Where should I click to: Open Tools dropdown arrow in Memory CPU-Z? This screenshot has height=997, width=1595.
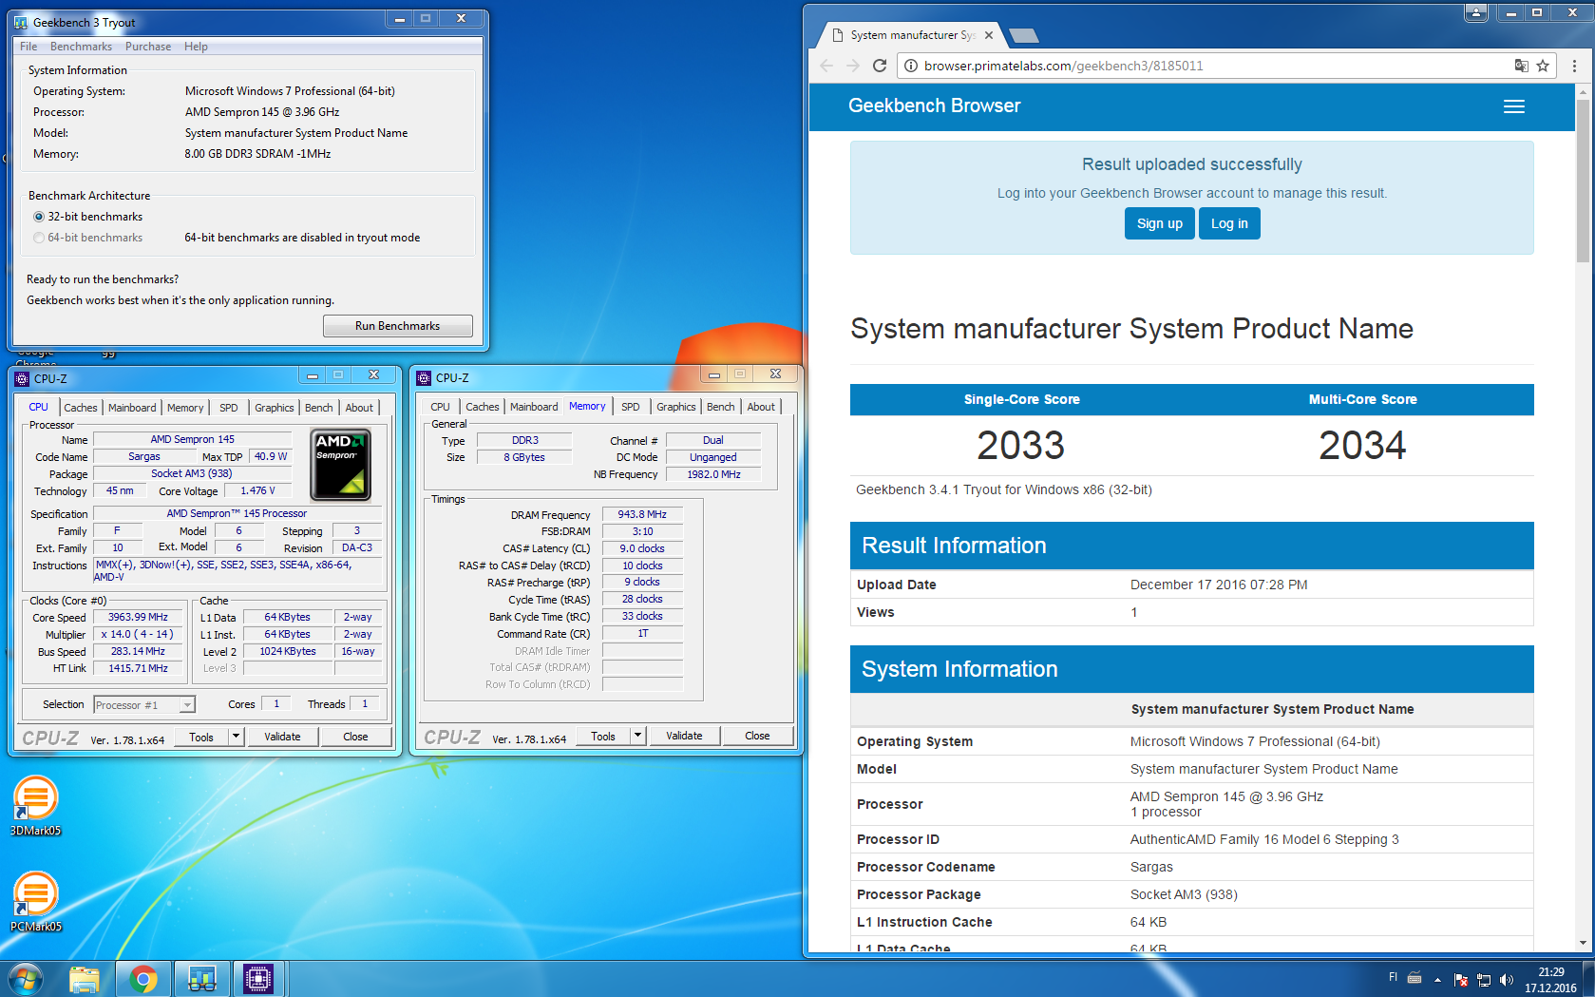638,736
